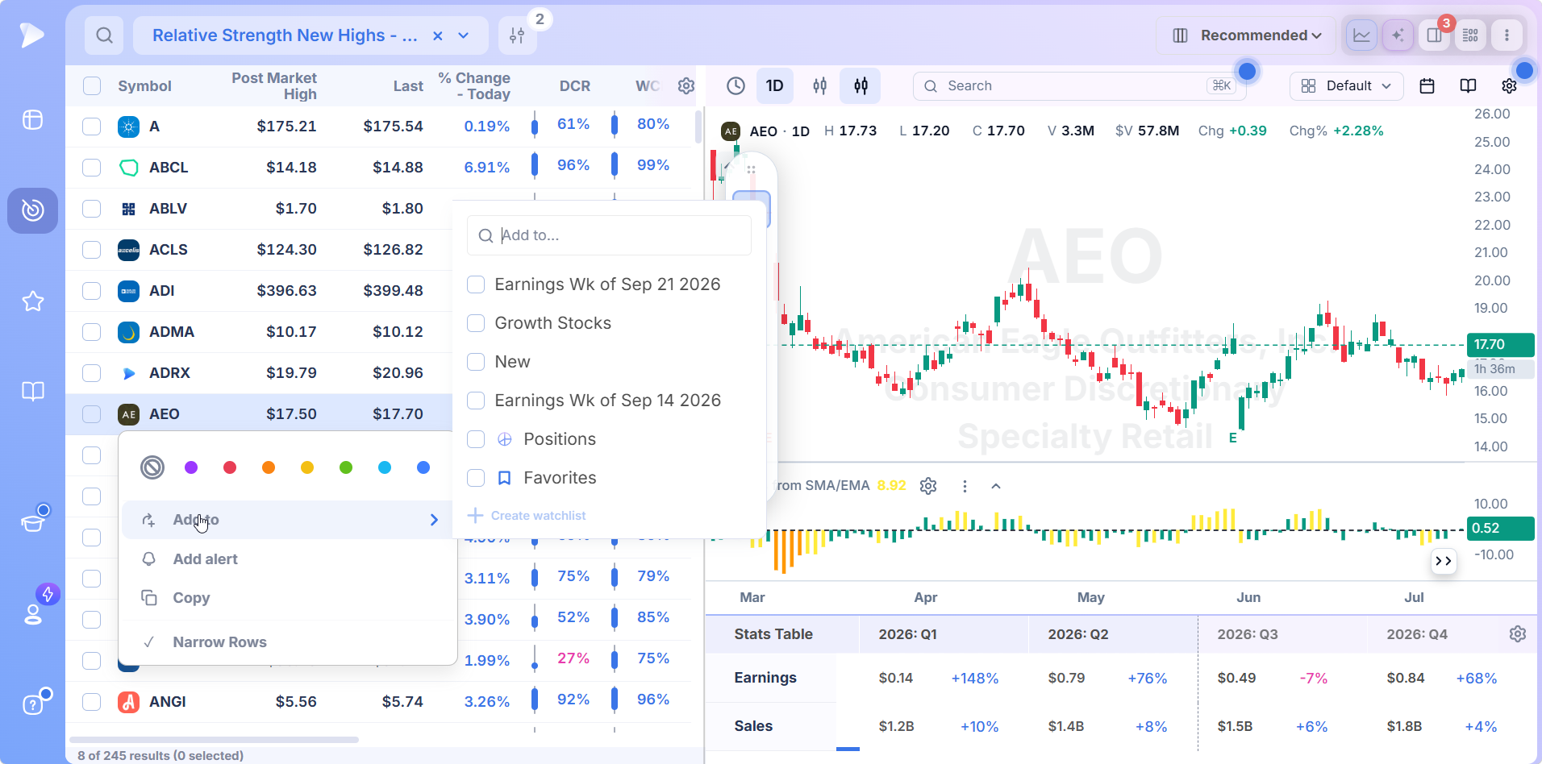Check the Growth Stocks watchlist checkbox
Screen dimensions: 1542x764
point(476,323)
